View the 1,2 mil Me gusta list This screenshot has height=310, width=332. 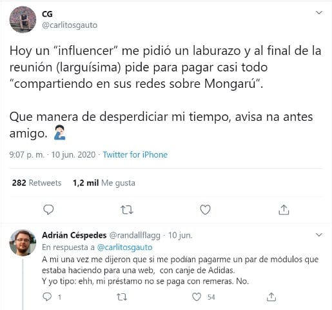point(104,183)
